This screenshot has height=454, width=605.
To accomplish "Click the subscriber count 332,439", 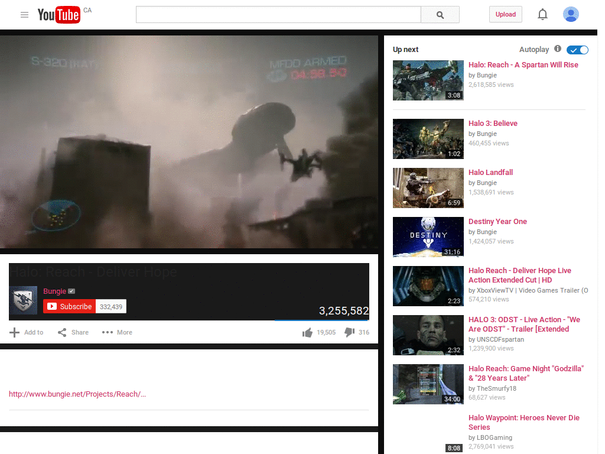I will coord(111,307).
